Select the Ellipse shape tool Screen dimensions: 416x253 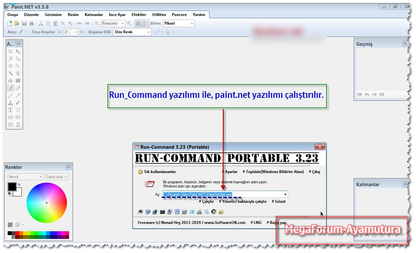[x=11, y=125]
